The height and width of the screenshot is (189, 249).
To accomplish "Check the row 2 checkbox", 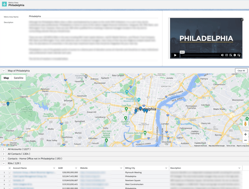I will coord(10,176).
